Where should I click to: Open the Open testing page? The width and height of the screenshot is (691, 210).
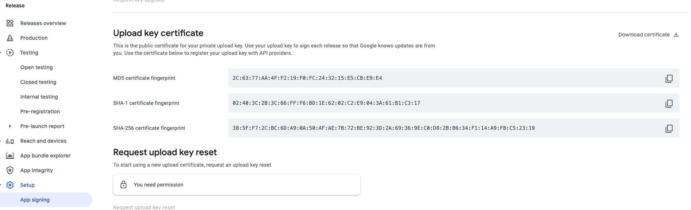coord(37,67)
